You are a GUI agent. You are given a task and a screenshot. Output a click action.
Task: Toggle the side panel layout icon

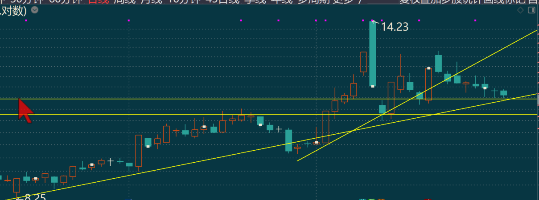[531, 10]
